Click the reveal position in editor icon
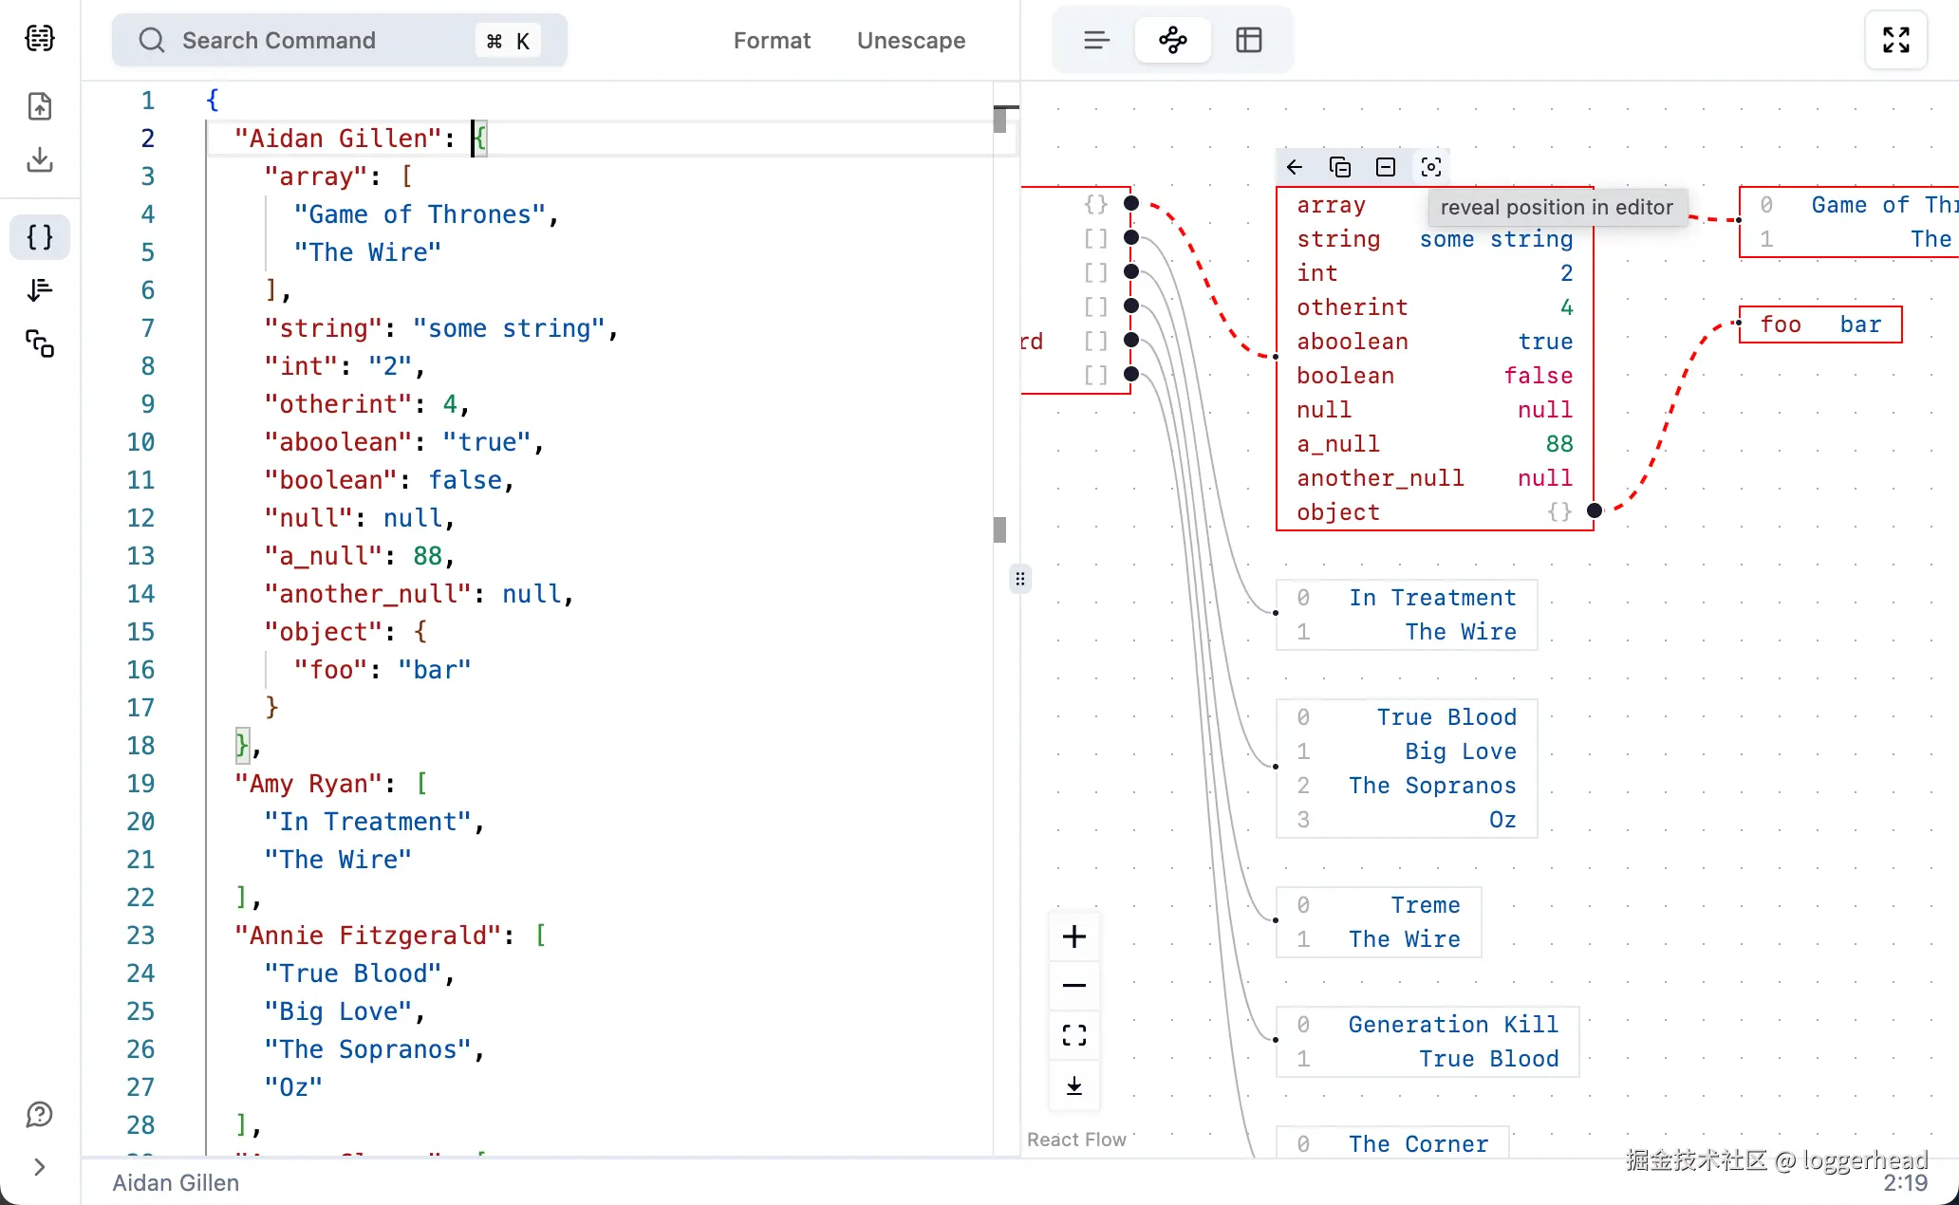1959x1205 pixels. coord(1431,167)
